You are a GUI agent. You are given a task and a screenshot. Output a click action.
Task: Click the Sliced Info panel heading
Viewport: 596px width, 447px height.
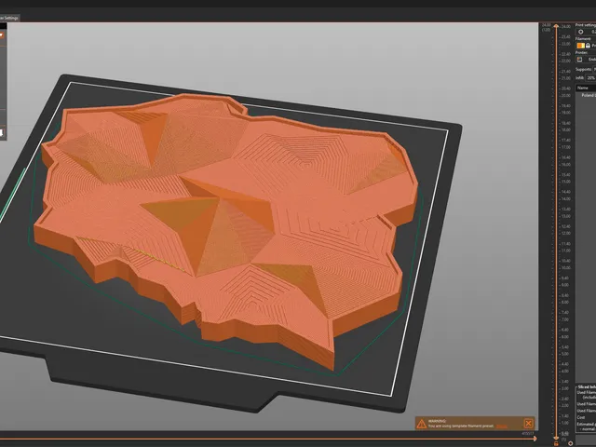pyautogui.click(x=587, y=386)
